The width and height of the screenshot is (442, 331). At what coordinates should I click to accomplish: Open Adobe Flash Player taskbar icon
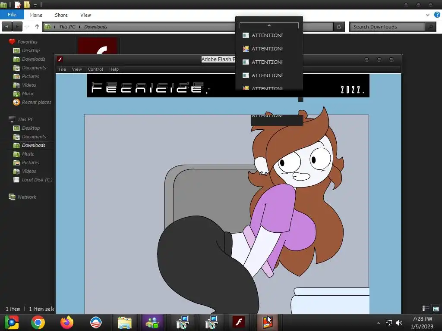pos(239,322)
